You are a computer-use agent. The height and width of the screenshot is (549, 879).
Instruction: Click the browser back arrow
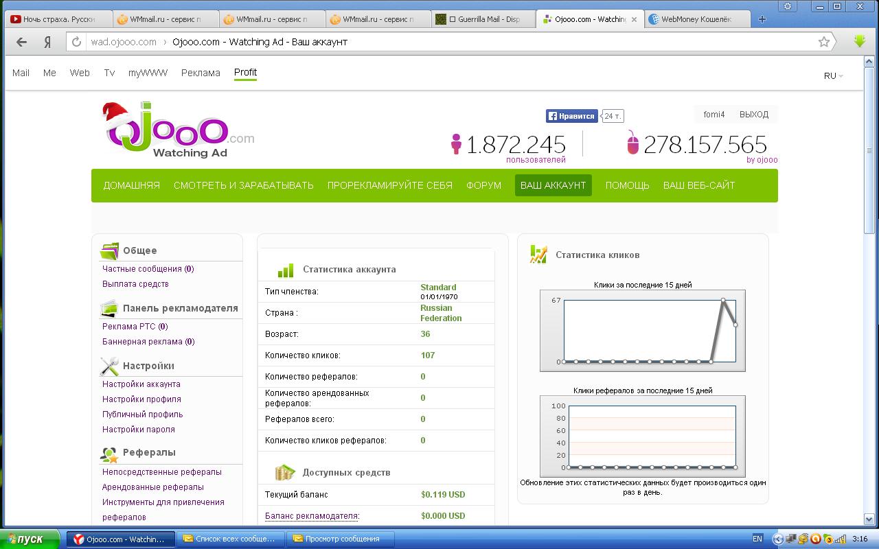point(21,42)
